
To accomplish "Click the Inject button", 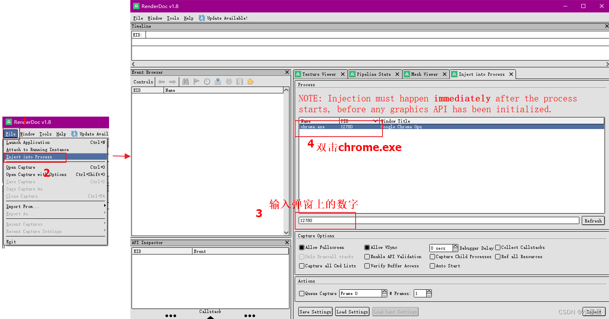I will (594, 312).
